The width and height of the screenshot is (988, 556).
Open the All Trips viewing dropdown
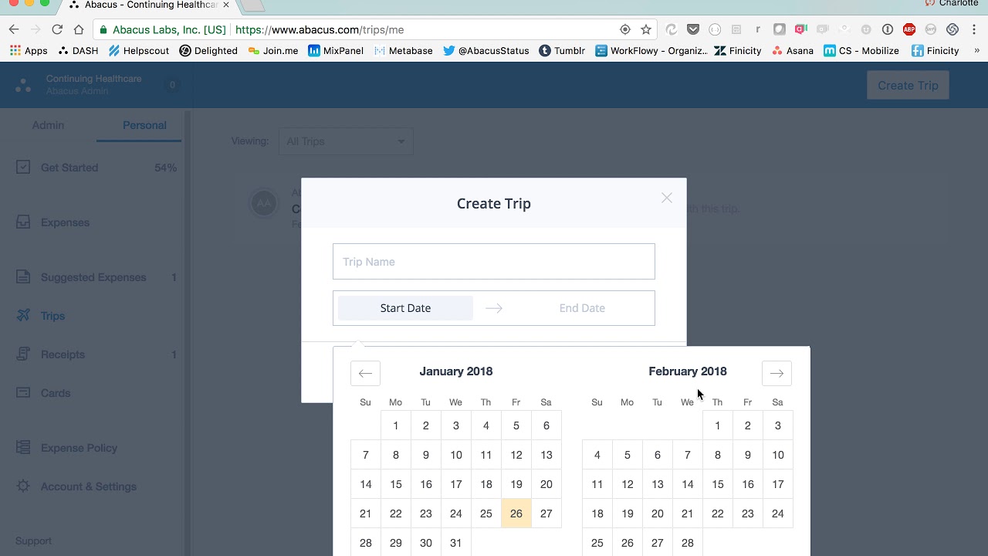(x=346, y=141)
